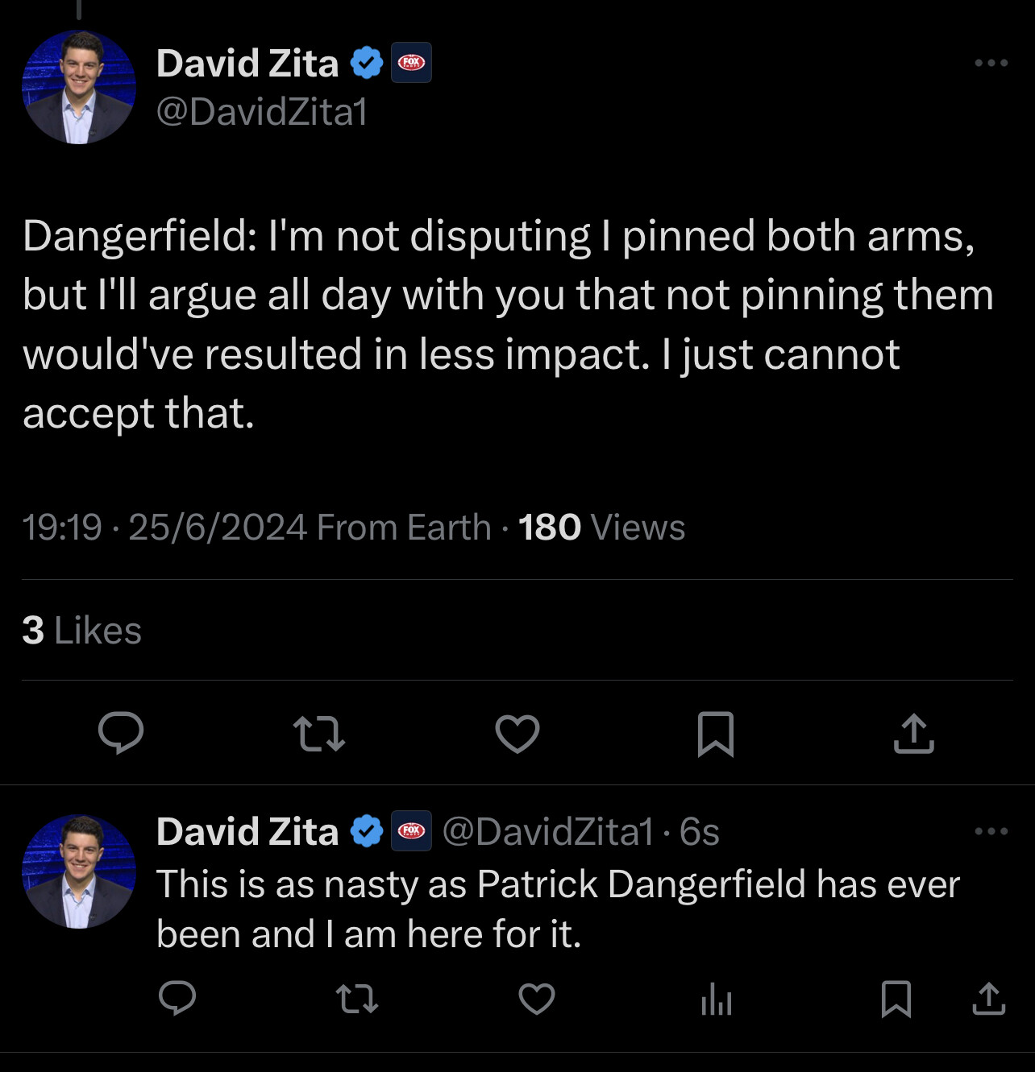1035x1072 pixels.
Task: Open David Zita avatar beside reply tweet
Action: click(x=79, y=871)
